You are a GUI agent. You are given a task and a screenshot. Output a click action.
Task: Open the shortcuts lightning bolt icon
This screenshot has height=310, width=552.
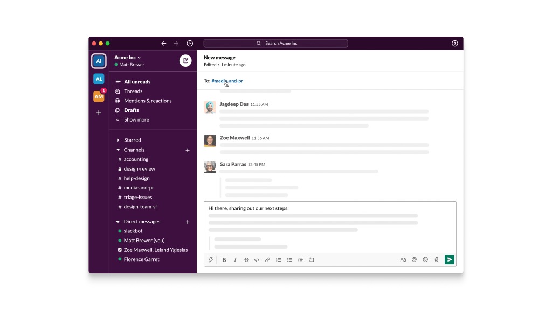pyautogui.click(x=211, y=260)
